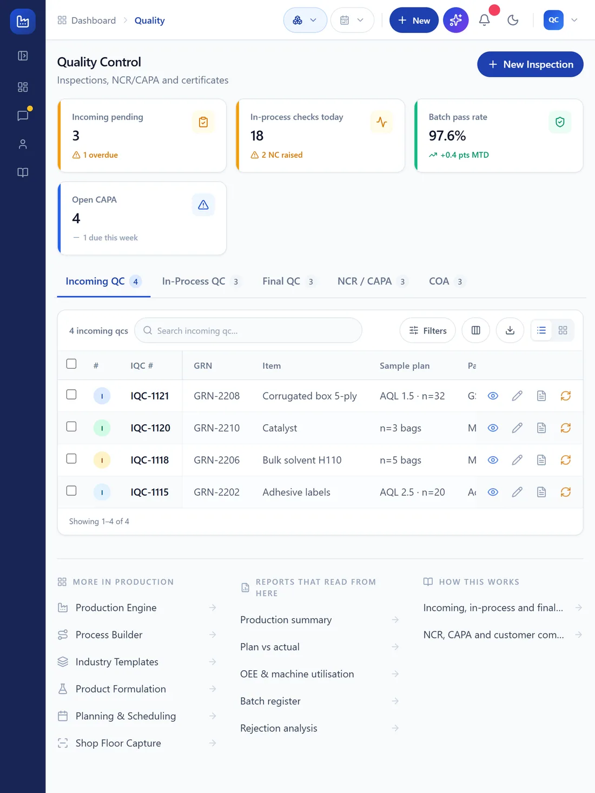This screenshot has height=793, width=595.
Task: Expand the module switcher dropdown
Action: click(305, 20)
